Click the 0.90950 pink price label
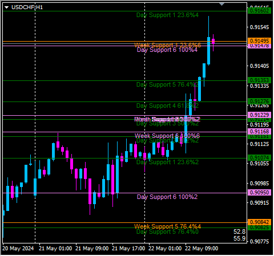Image resolution: width=274 pixels, height=256 pixels. 259,192
